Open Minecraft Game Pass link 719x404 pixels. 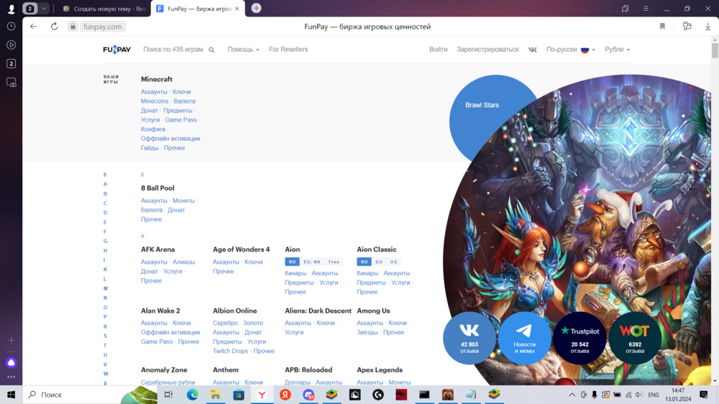tap(180, 119)
